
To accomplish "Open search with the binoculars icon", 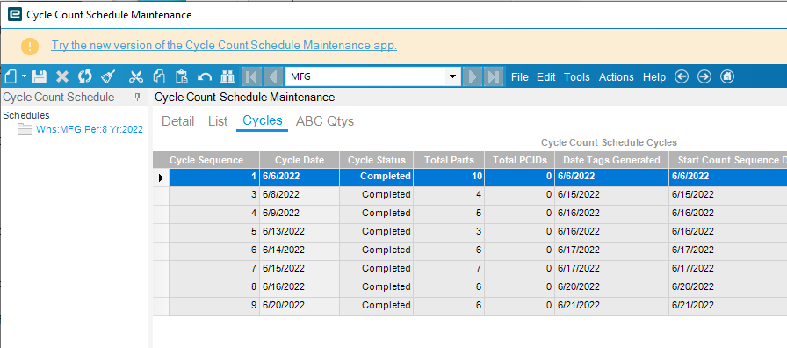I will point(227,76).
